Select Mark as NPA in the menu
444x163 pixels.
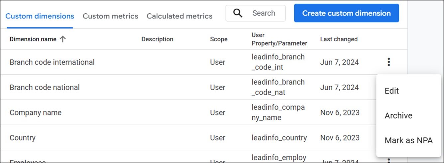click(408, 141)
